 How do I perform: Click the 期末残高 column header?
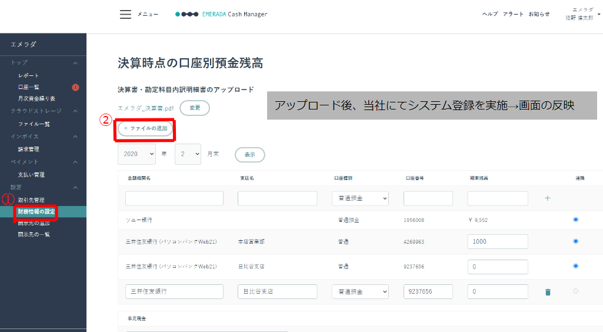click(479, 178)
